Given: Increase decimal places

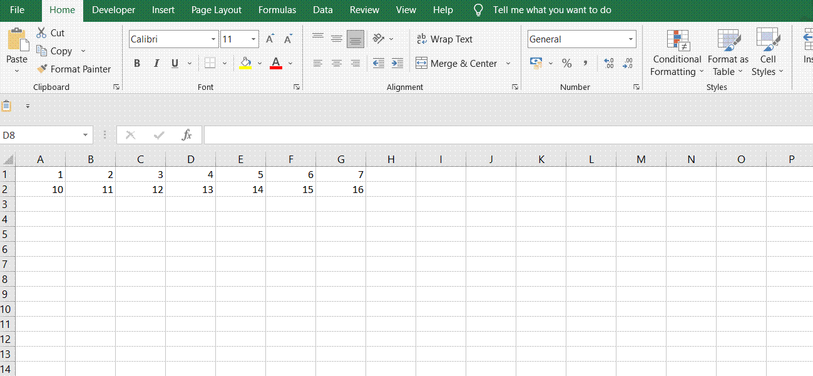Looking at the screenshot, I should tap(608, 62).
